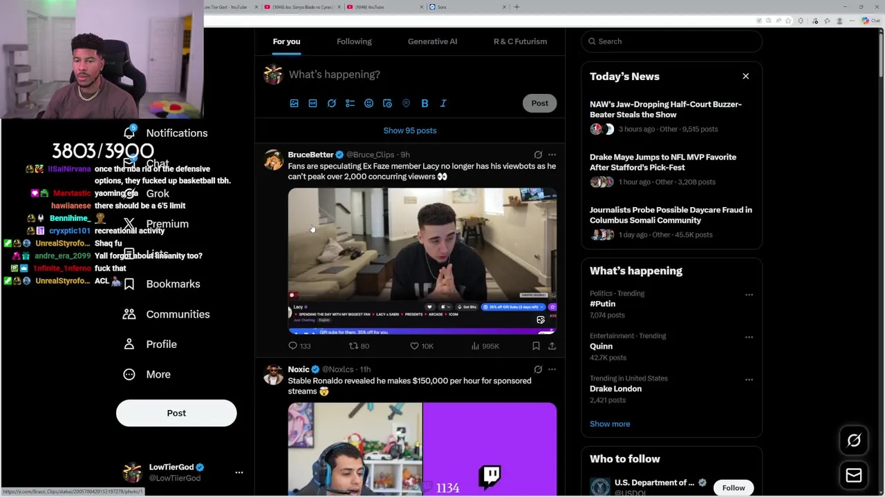
Task: Expand the More menu in the sidebar
Action: 147,374
